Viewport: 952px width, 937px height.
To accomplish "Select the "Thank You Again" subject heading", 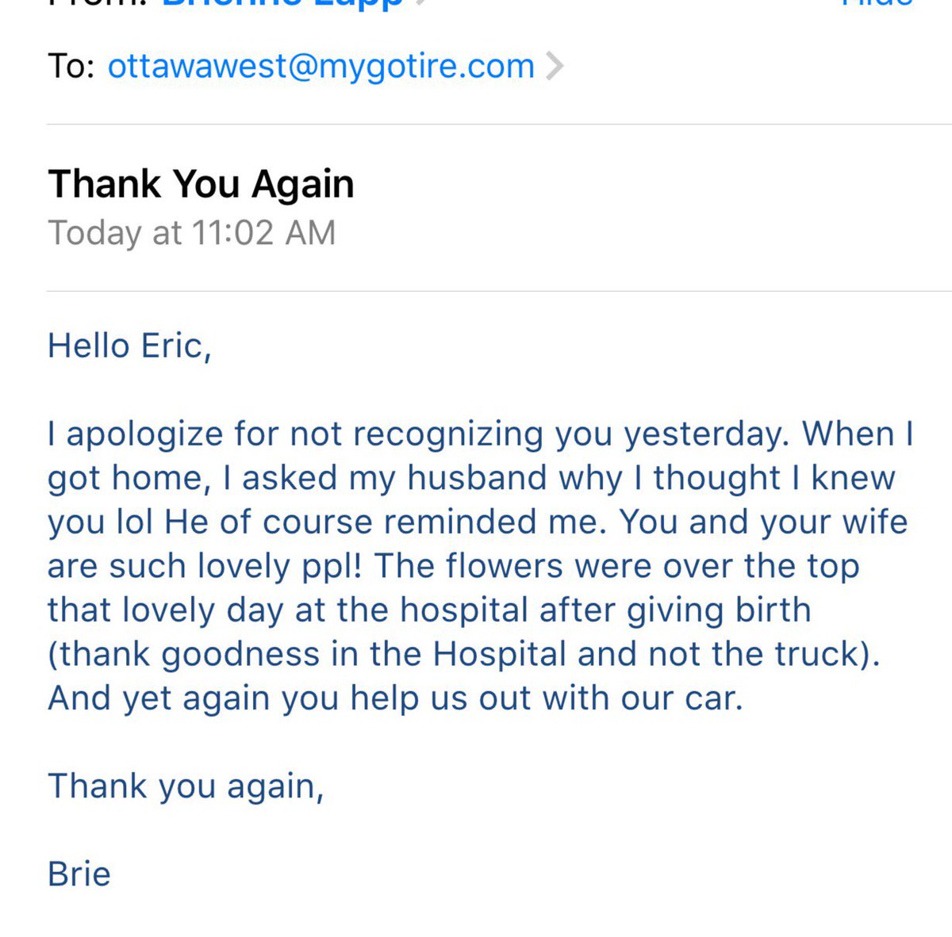I will pyautogui.click(x=202, y=185).
